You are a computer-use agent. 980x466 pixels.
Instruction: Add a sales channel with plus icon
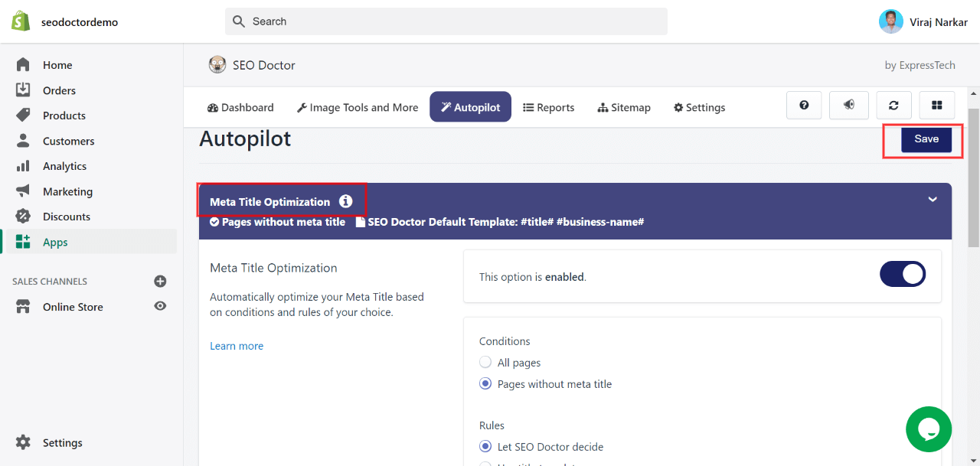(160, 281)
